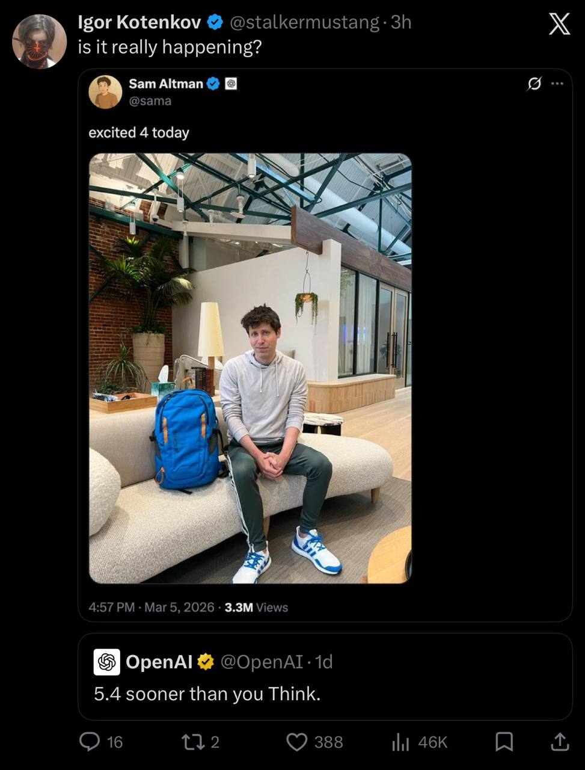Open Sam Altman's profile avatar
Screen dimensions: 585x770
point(105,92)
